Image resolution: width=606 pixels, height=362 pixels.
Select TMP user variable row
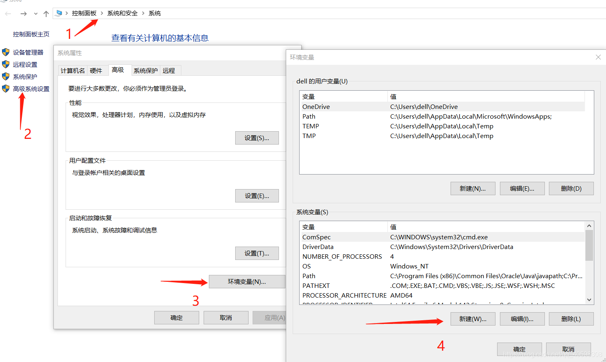coord(442,136)
